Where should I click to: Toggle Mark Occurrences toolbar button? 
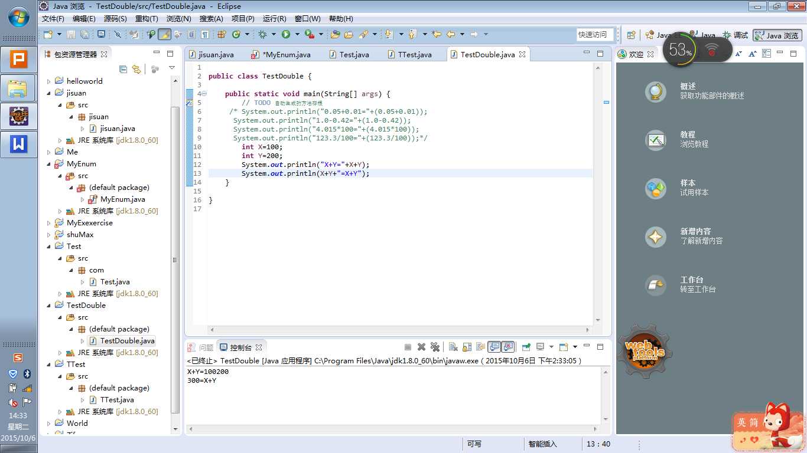165,34
